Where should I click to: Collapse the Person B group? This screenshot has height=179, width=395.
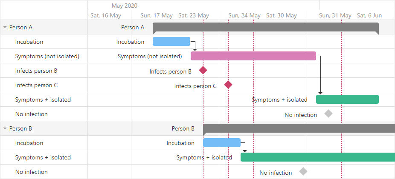click(x=5, y=128)
